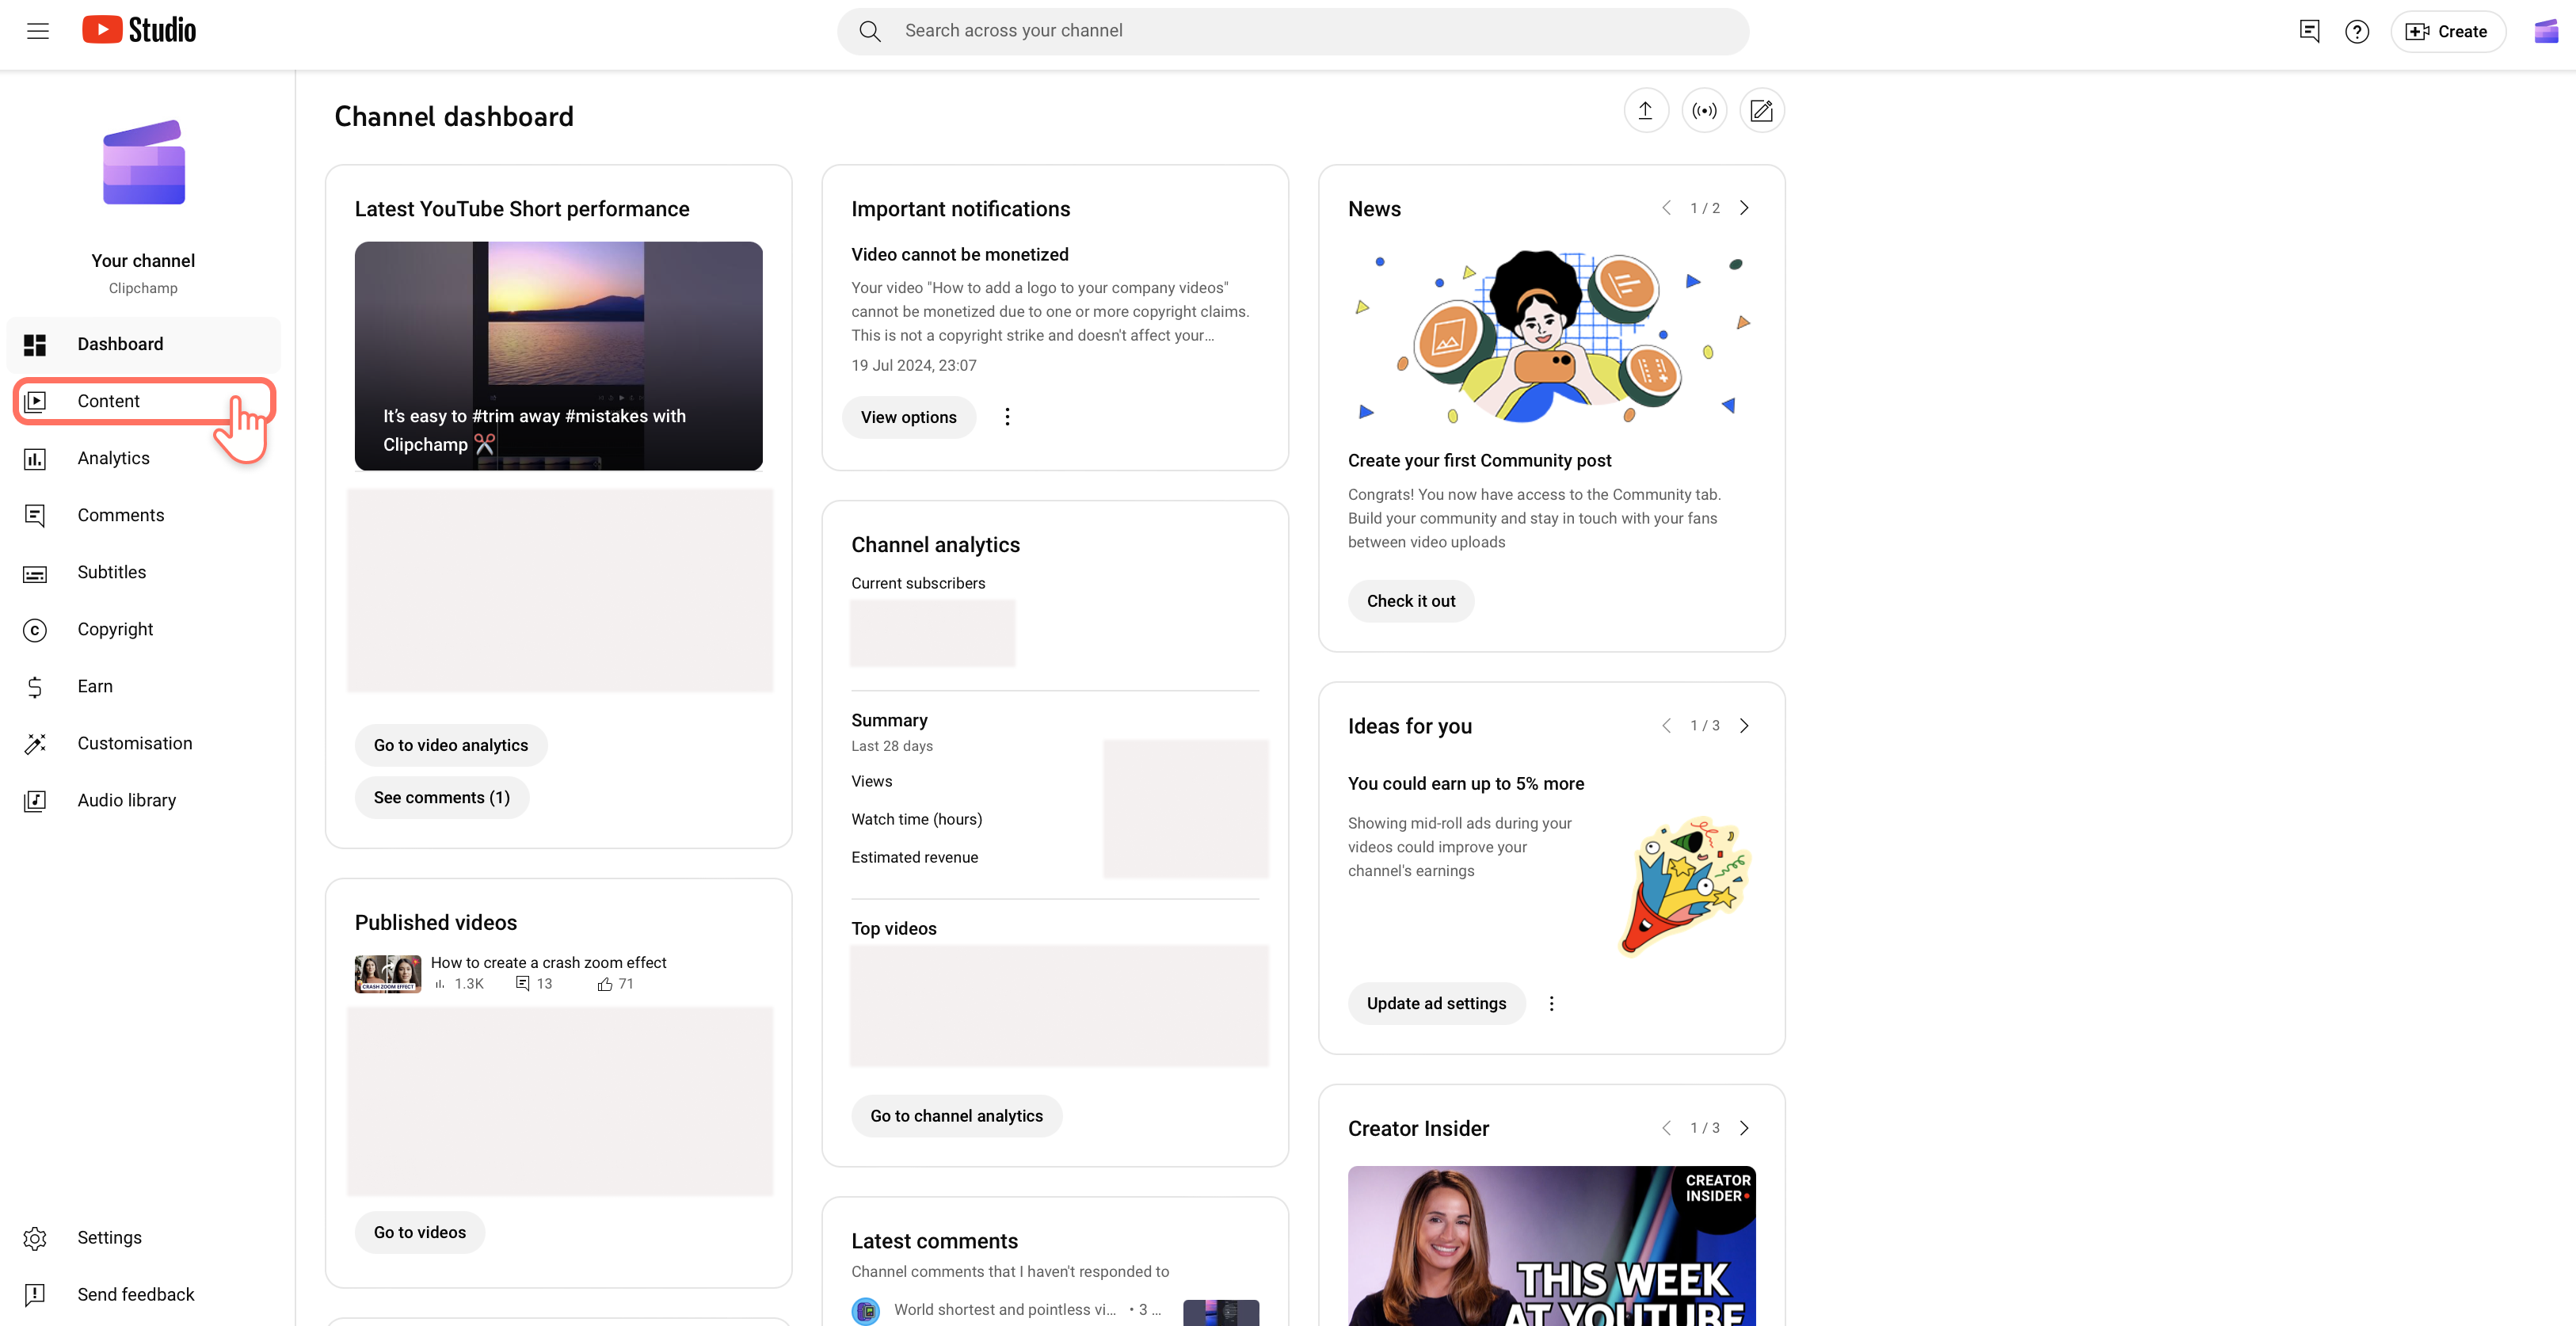2576x1326 pixels.
Task: Click the Send feedback icon
Action: tap(35, 1295)
